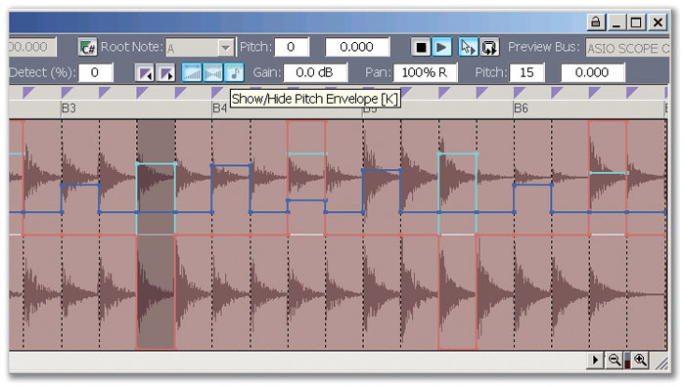685x386 pixels.
Task: Click the Preview Bus ASIO SCOPE field
Action: pos(627,48)
